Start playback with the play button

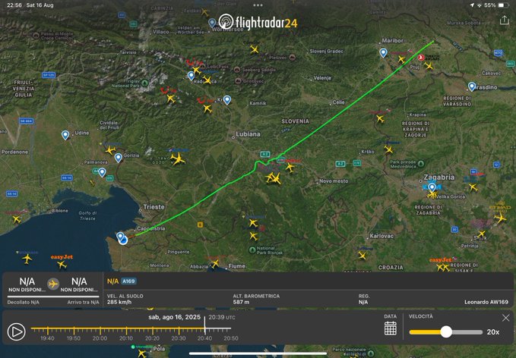[16, 331]
